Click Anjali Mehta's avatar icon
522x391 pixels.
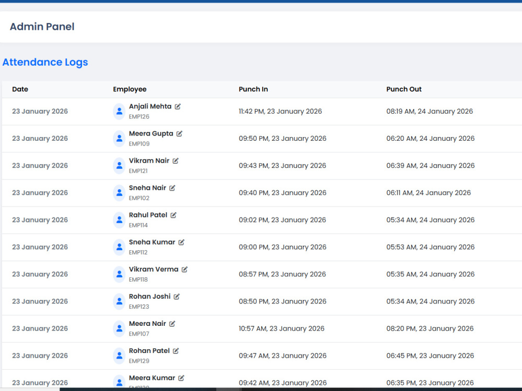pos(119,112)
